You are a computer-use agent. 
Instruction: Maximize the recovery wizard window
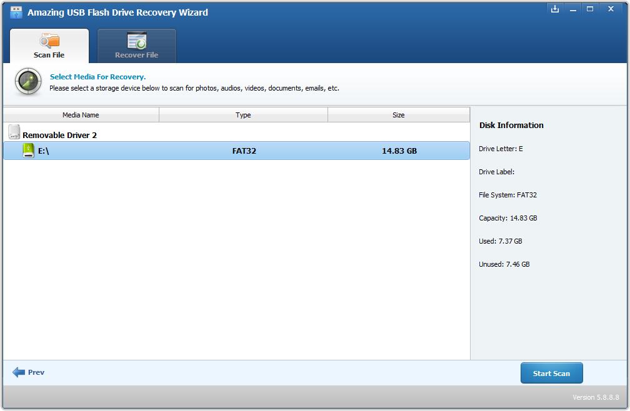pyautogui.click(x=590, y=9)
